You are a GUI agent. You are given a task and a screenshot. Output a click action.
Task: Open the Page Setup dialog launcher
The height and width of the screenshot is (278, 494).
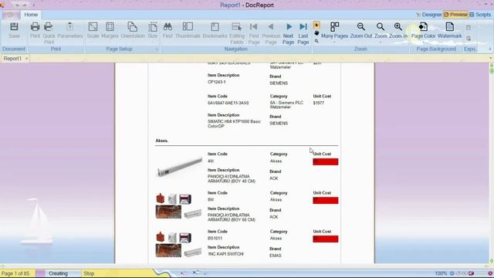click(157, 49)
